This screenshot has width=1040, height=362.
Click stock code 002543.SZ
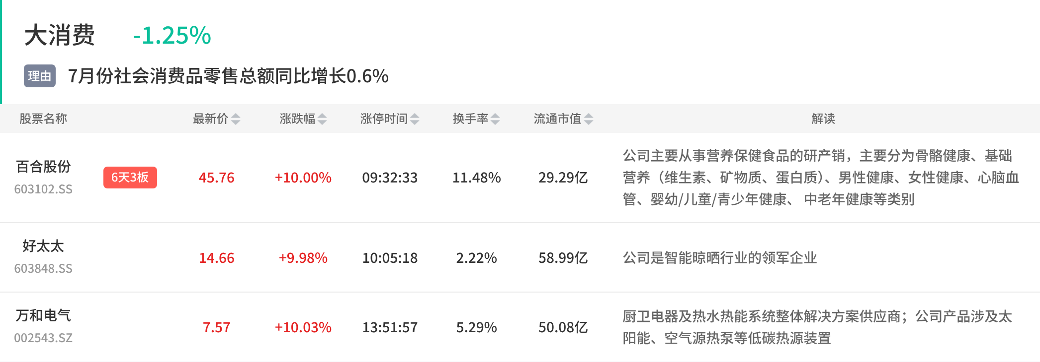[43, 338]
